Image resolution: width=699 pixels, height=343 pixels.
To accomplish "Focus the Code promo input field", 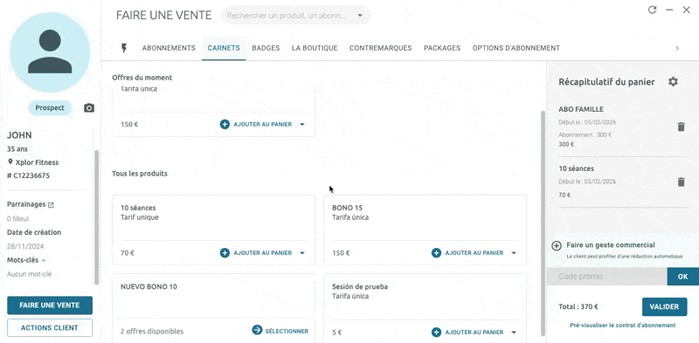I will (x=606, y=277).
